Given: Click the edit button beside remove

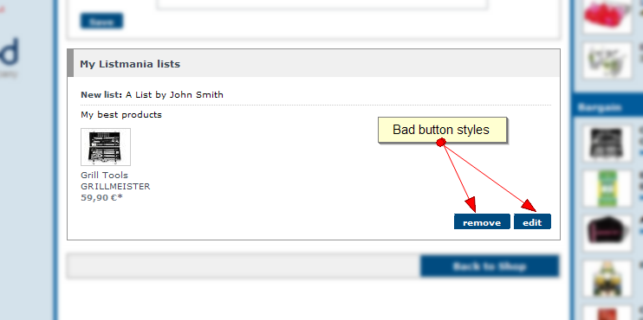Looking at the screenshot, I should pos(532,221).
